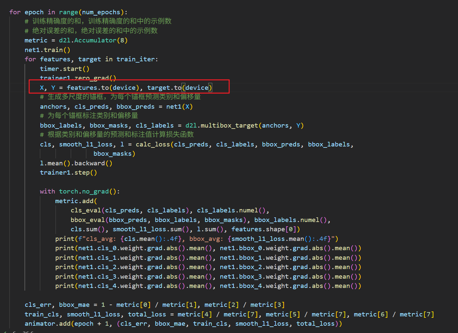This screenshot has height=333, width=458.
Task: Click num_epochs in the outer for loop
Action: [x=101, y=12]
